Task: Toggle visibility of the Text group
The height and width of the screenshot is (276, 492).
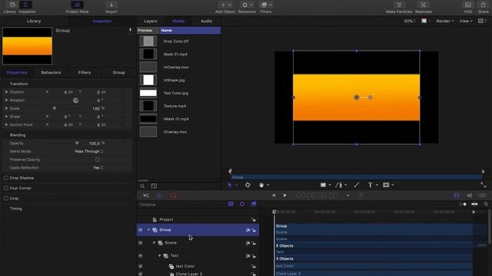Action: (140, 255)
